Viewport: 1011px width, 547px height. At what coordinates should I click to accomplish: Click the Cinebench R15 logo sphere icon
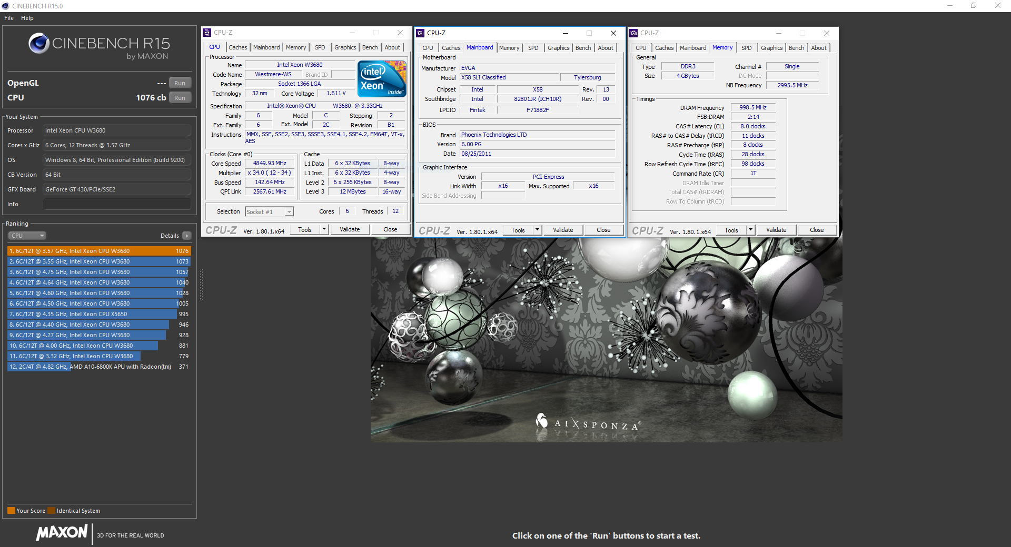coord(39,43)
